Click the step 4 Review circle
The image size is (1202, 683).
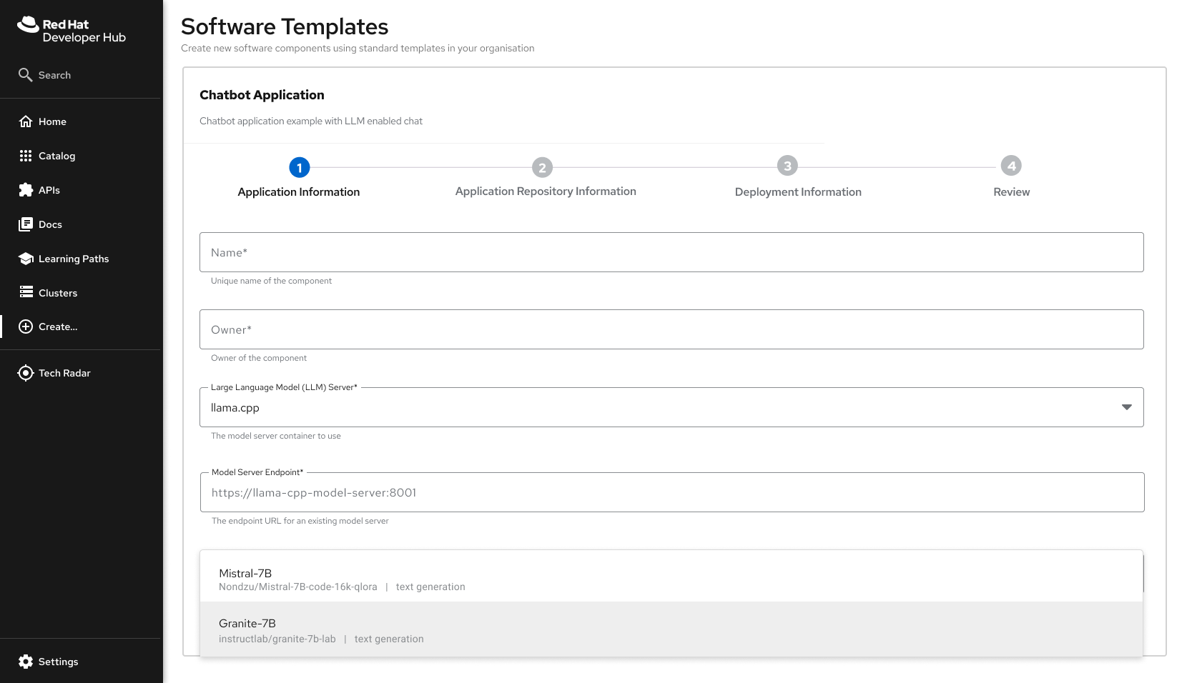[x=1011, y=166]
